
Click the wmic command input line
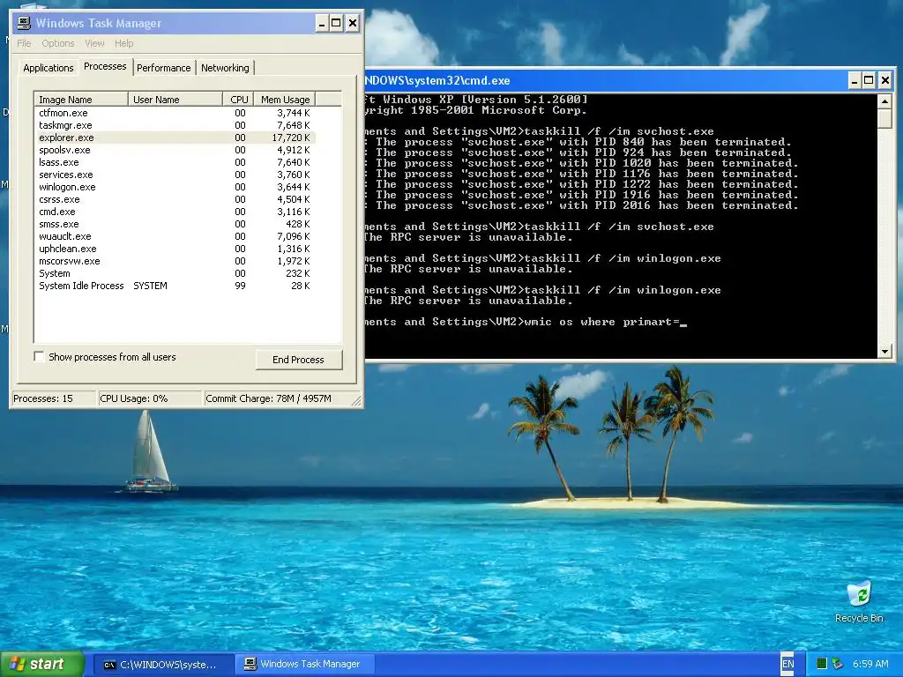click(526, 322)
